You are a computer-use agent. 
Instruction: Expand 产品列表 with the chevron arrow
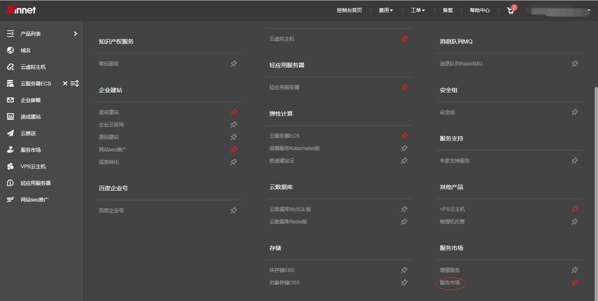click(75, 34)
